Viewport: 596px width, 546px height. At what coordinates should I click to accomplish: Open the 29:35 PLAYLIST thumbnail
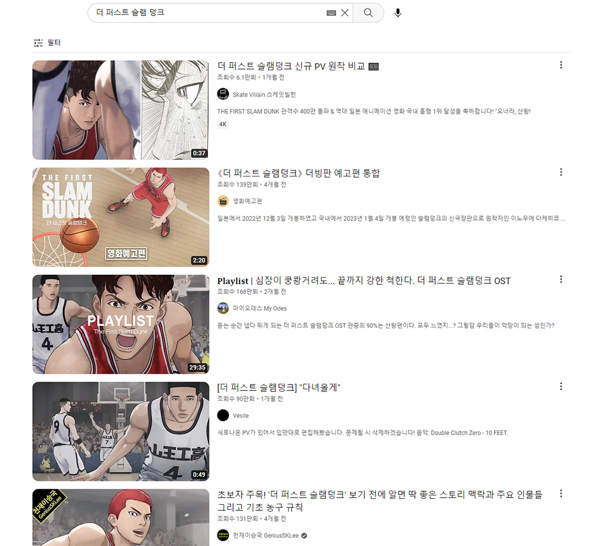(120, 324)
